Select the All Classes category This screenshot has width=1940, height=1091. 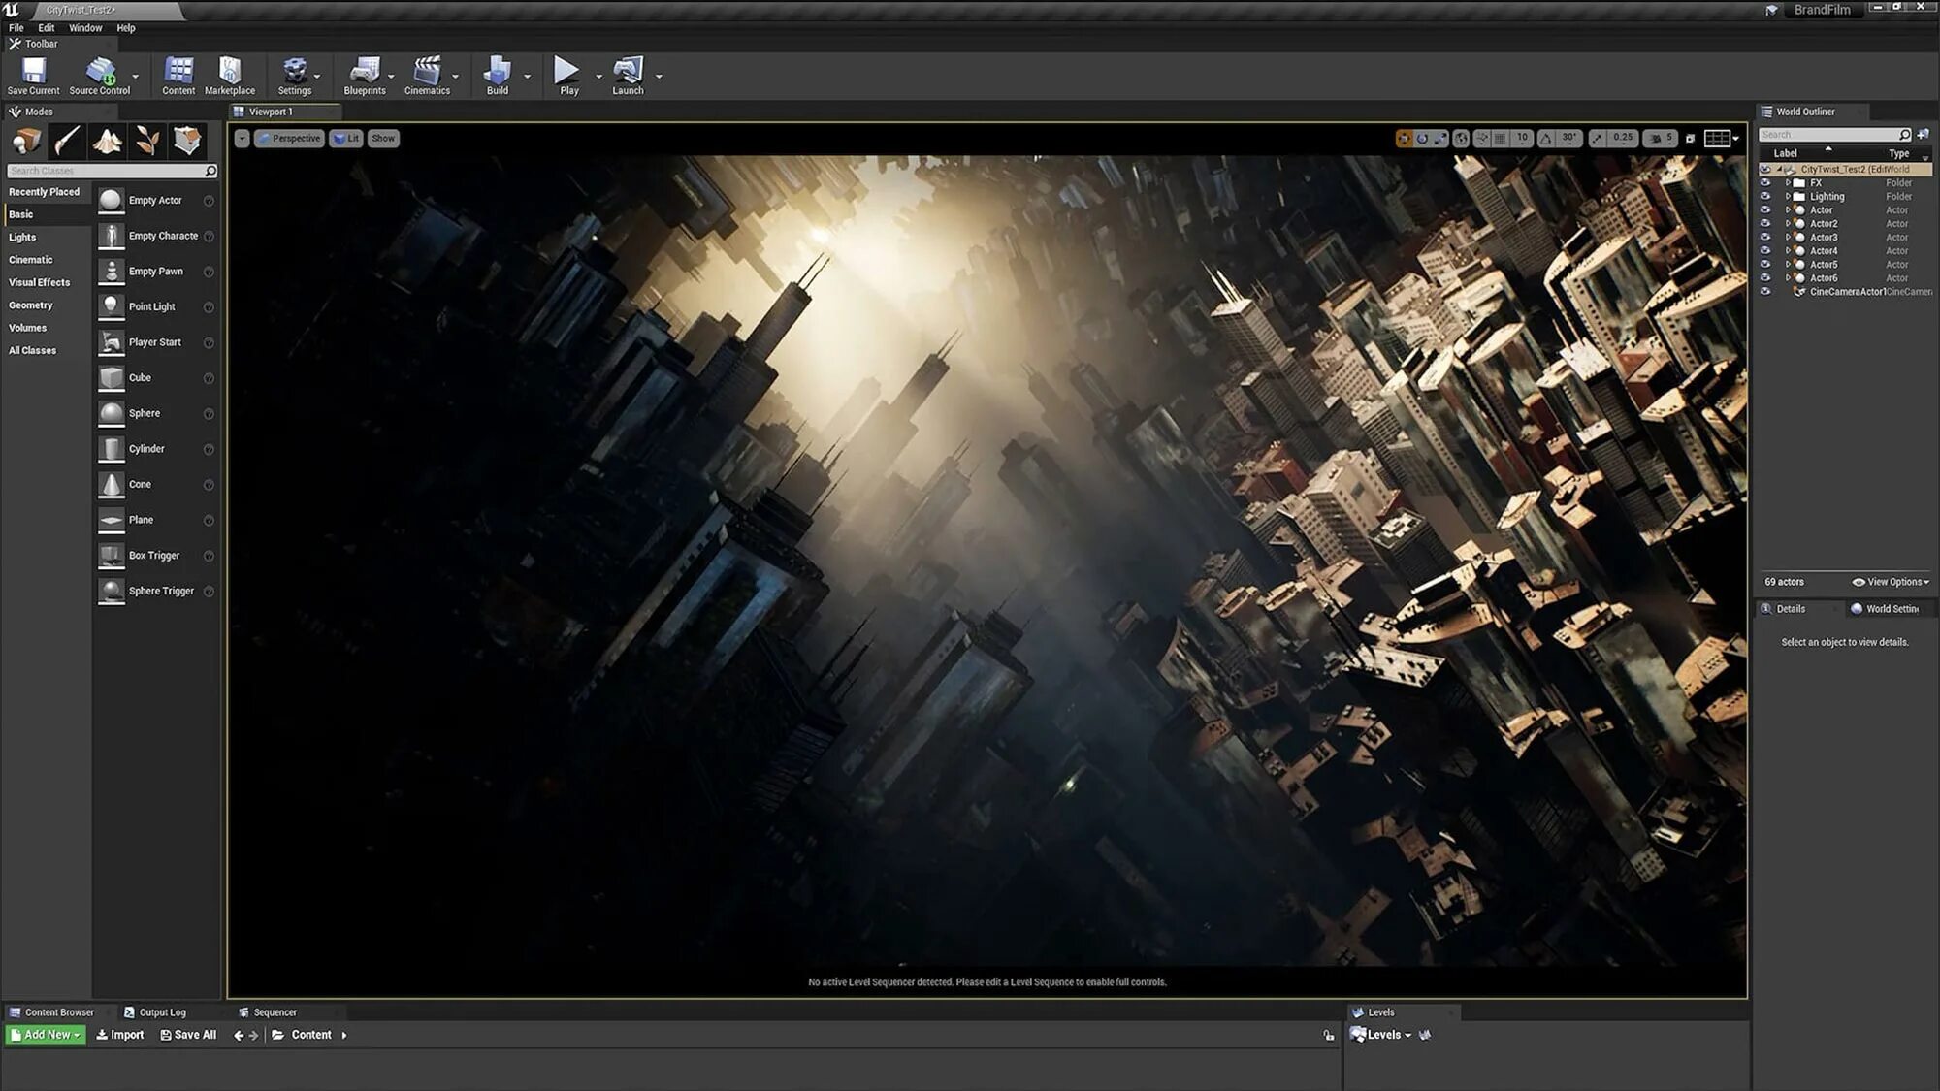coord(32,351)
